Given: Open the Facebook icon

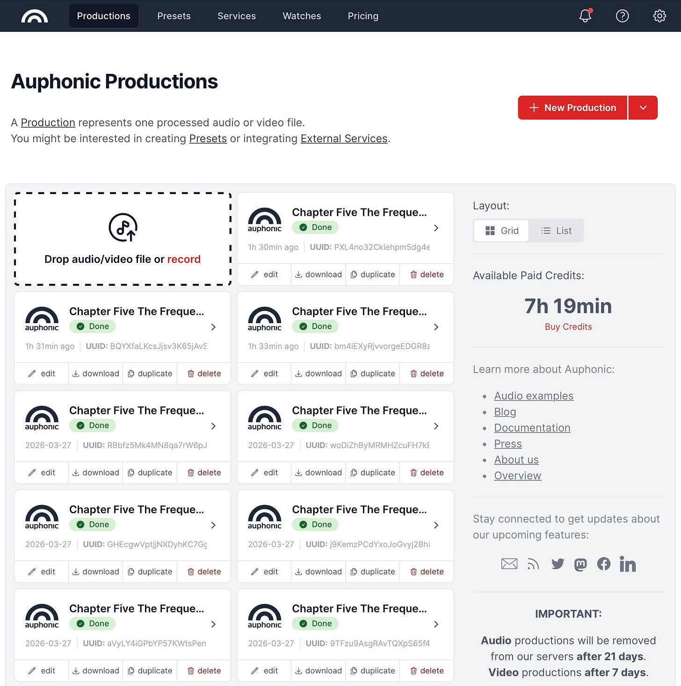Looking at the screenshot, I should (x=604, y=564).
